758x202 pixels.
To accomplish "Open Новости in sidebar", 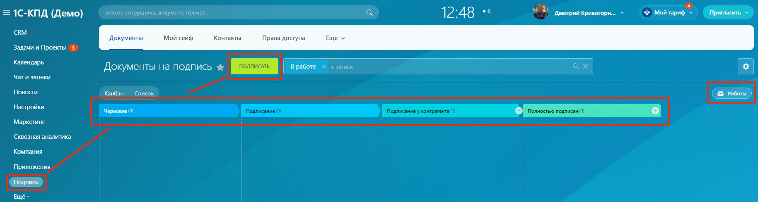I will tap(26, 92).
